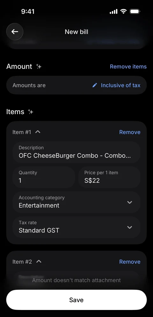Screen dimensions: 153x317
Task: Click the sparkle icon next to Amount
Action: [x=39, y=67]
